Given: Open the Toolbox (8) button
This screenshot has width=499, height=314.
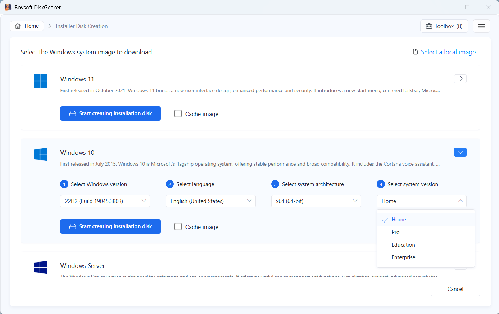Looking at the screenshot, I should click(444, 26).
